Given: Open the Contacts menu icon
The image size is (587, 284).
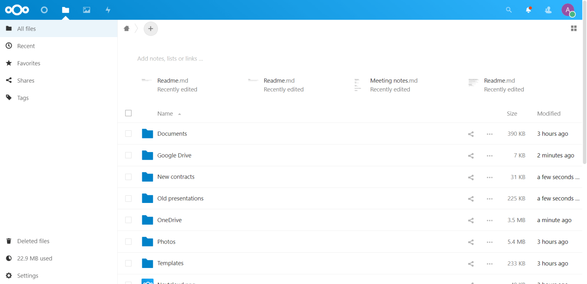Looking at the screenshot, I should pyautogui.click(x=548, y=10).
